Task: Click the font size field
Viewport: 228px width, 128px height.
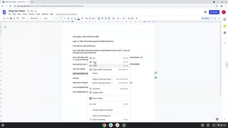Action: 61,18
